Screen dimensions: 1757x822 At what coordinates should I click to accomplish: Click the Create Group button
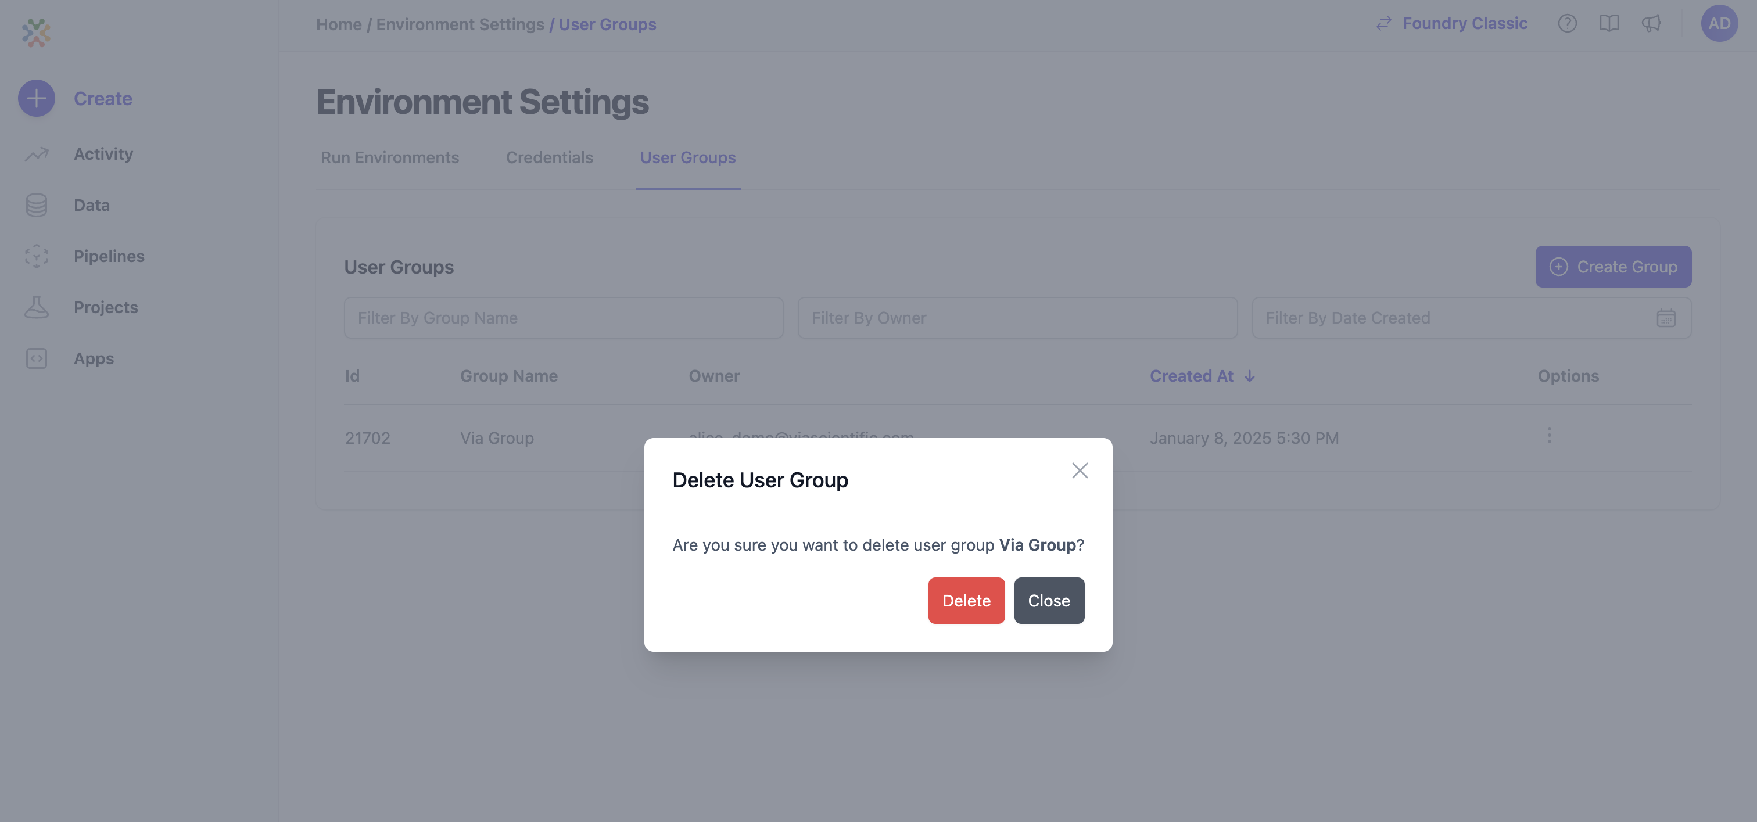click(x=1612, y=267)
